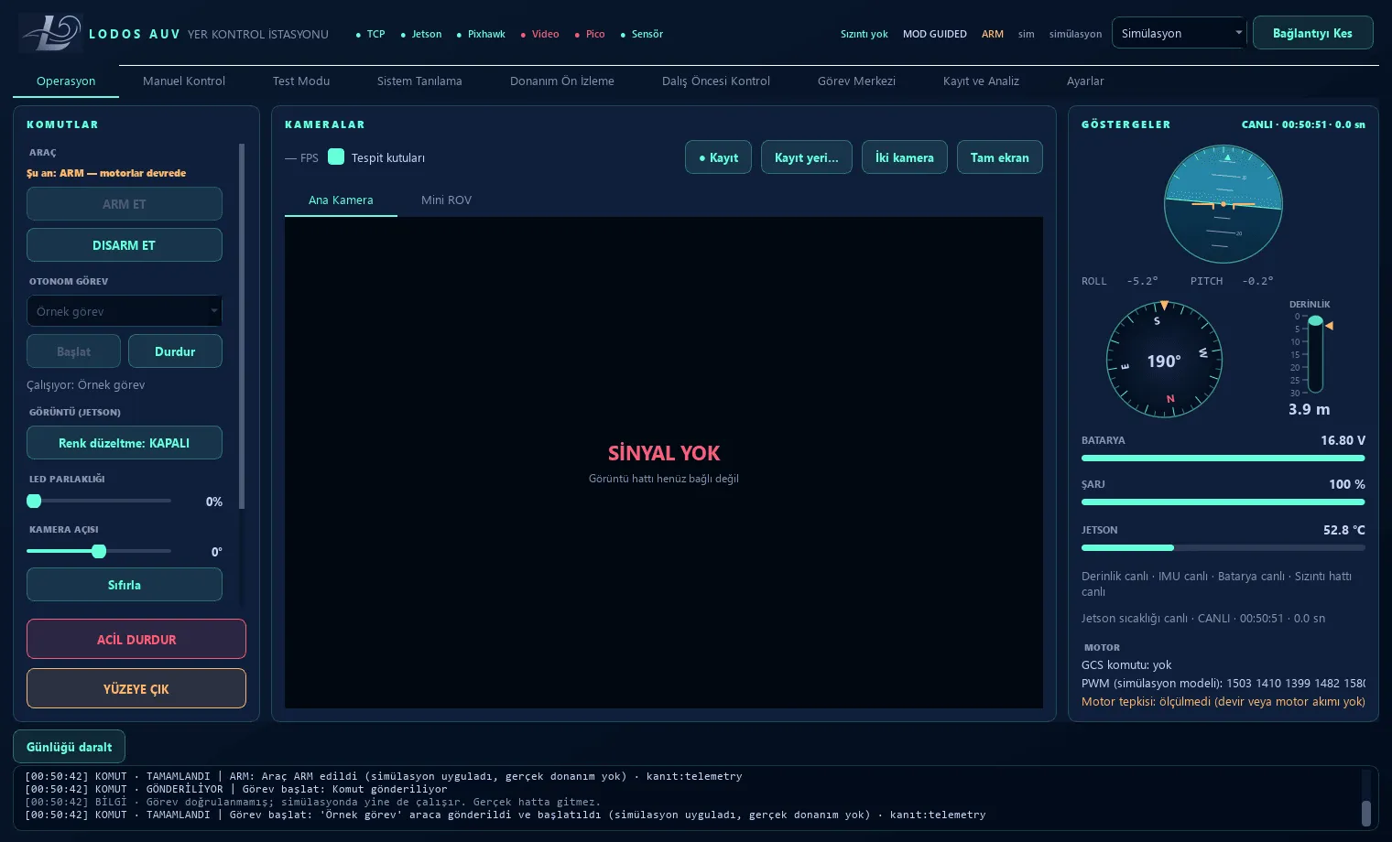The width and height of the screenshot is (1392, 842).
Task: Toggle the Tespit kutuları checkbox
Action: coord(336,157)
